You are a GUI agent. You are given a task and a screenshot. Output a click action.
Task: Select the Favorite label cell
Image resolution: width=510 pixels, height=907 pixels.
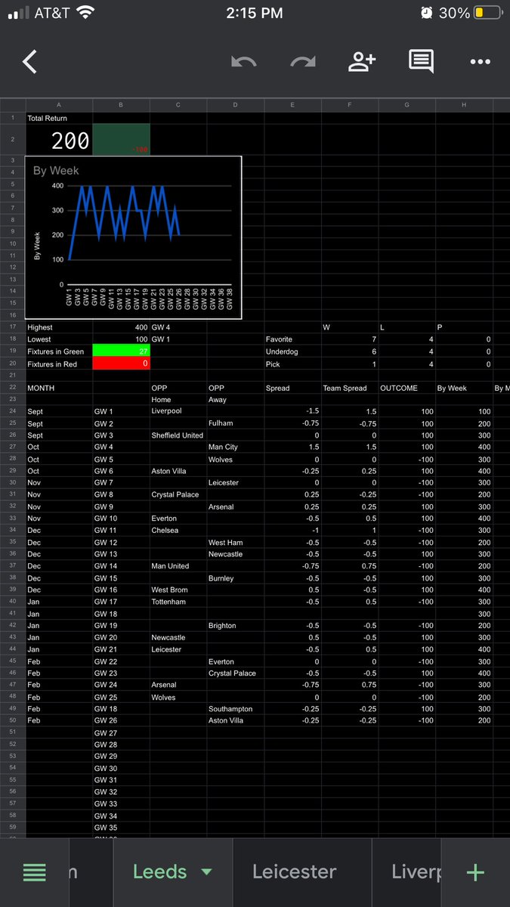coord(293,339)
